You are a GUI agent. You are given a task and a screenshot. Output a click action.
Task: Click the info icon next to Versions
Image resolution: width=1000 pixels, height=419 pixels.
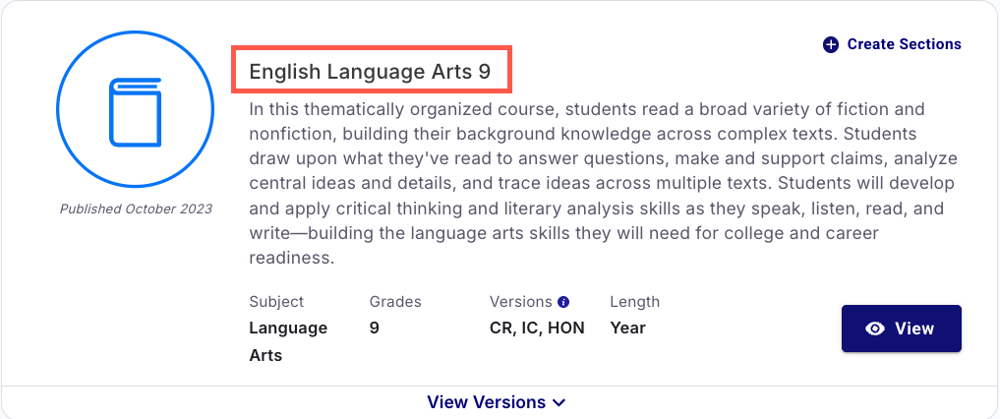(563, 302)
